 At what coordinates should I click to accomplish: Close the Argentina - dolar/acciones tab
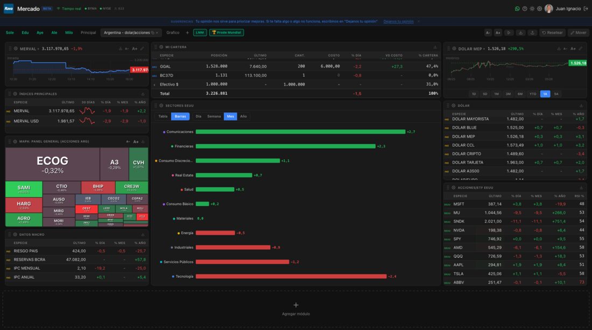click(x=157, y=33)
